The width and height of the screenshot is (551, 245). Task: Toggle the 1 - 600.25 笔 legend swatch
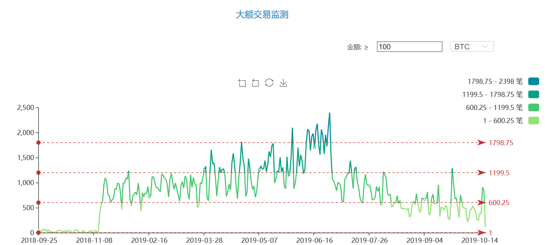(x=533, y=121)
